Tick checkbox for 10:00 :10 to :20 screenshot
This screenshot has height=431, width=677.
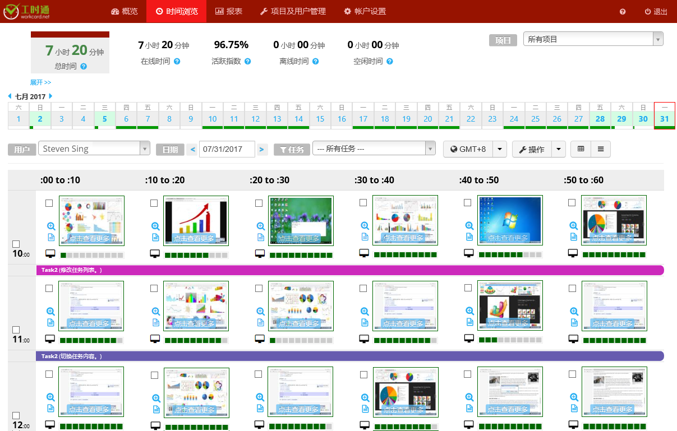pos(154,203)
